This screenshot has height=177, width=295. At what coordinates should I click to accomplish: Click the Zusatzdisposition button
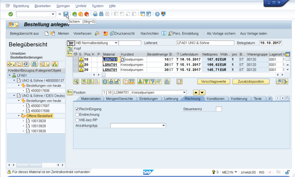[251, 81]
